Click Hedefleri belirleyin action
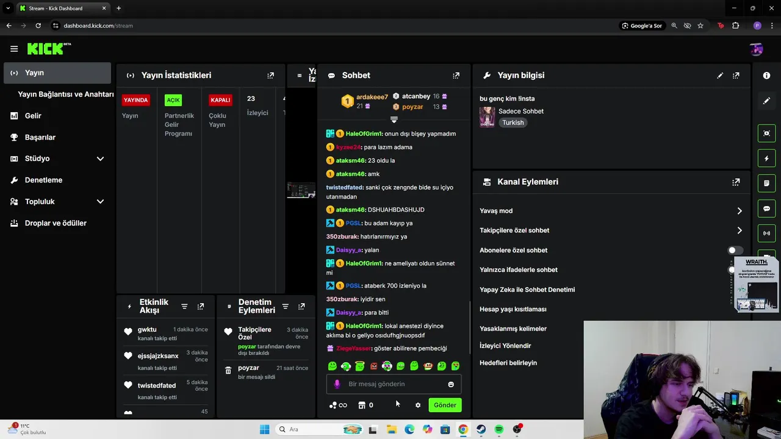 coord(508,363)
